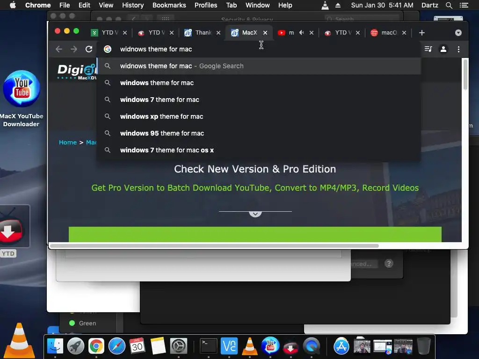Close the Thank tab
The width and height of the screenshot is (479, 359).
click(218, 33)
